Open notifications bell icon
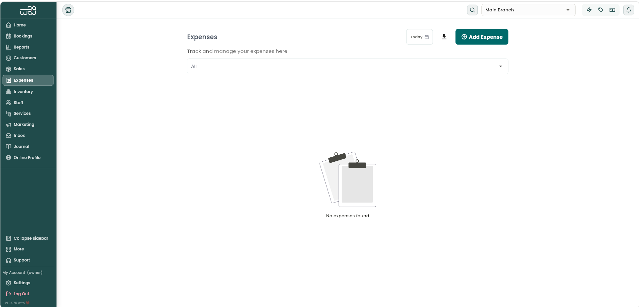The image size is (640, 307). coord(629,10)
